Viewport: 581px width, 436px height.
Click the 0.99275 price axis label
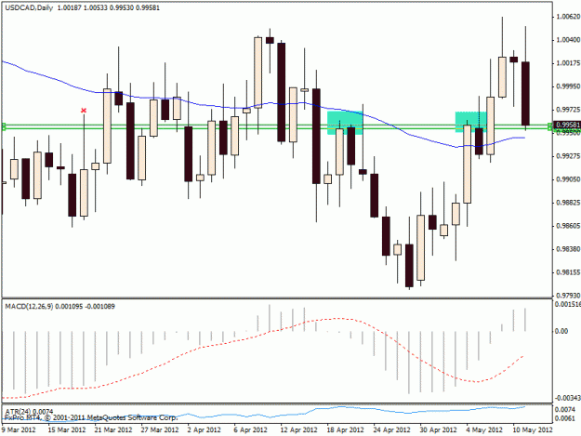tap(568, 156)
